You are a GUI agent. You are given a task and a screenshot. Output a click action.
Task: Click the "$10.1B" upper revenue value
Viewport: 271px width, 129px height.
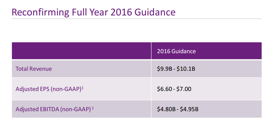(x=186, y=69)
